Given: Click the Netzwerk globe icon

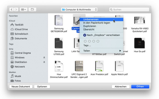Looking at the screenshot, I should click(12, 67).
